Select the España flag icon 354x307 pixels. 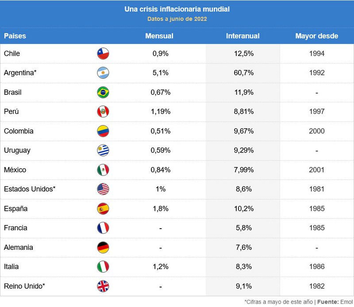pyautogui.click(x=103, y=209)
